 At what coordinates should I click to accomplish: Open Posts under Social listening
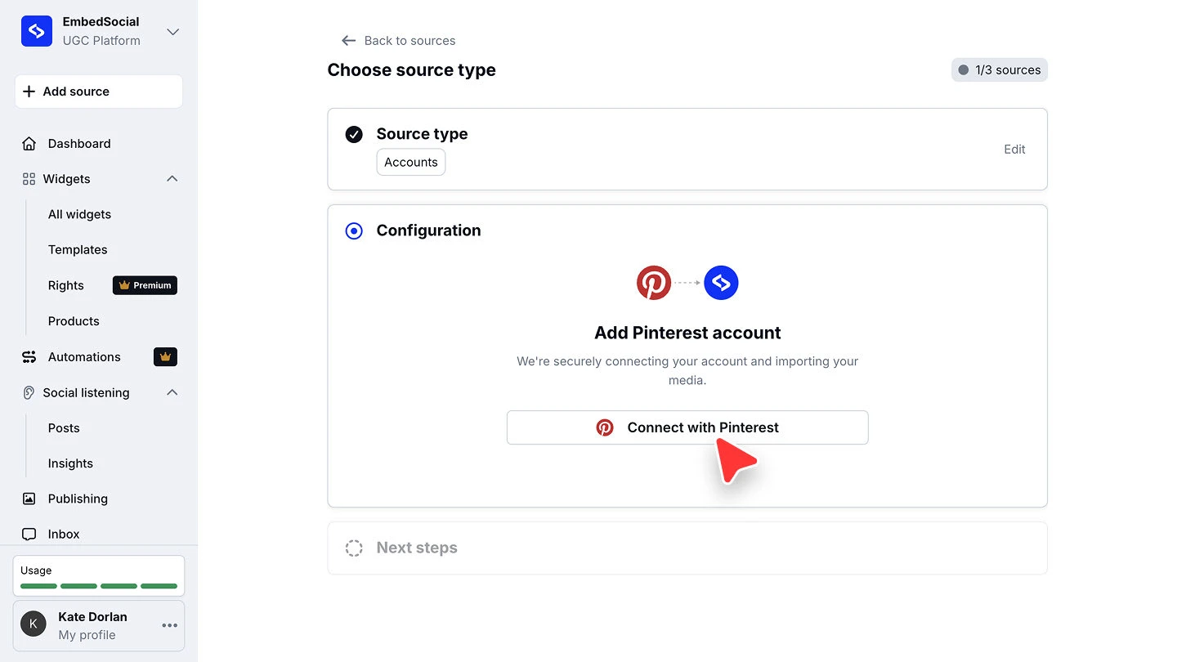tap(64, 428)
